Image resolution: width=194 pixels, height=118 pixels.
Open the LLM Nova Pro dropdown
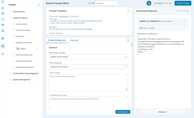point(107,3)
